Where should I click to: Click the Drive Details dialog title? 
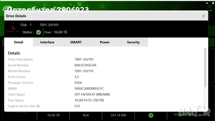point(16,16)
